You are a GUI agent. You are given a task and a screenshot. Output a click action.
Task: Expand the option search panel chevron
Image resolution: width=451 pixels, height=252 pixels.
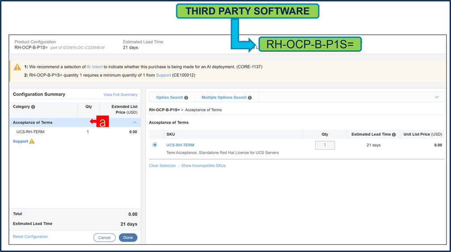tap(437, 97)
